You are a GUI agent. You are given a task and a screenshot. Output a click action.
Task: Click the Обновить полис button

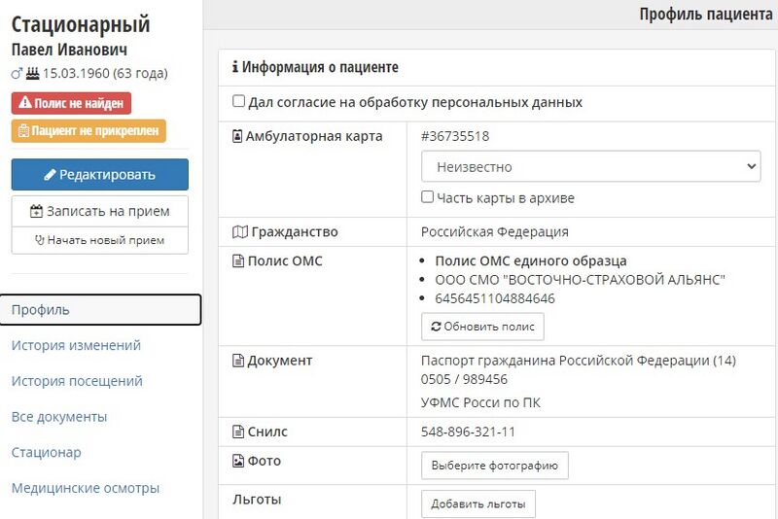click(482, 327)
